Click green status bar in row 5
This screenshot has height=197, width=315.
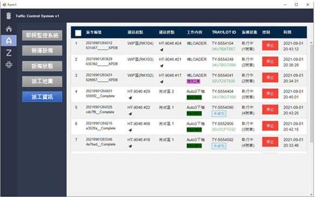(x=194, y=114)
